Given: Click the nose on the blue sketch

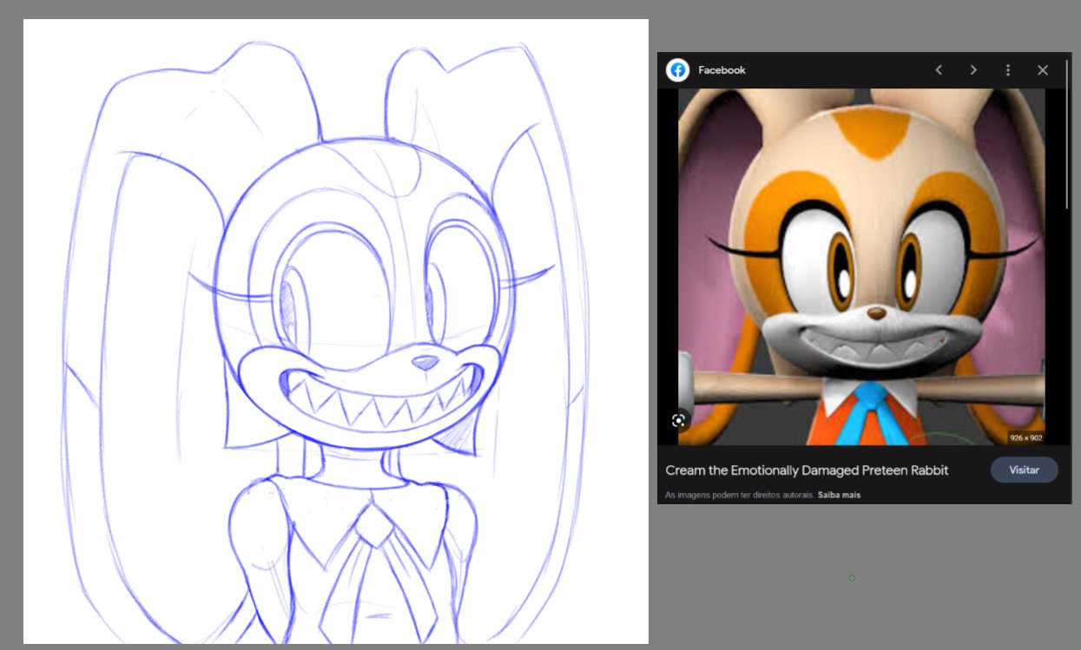Looking at the screenshot, I should [424, 362].
